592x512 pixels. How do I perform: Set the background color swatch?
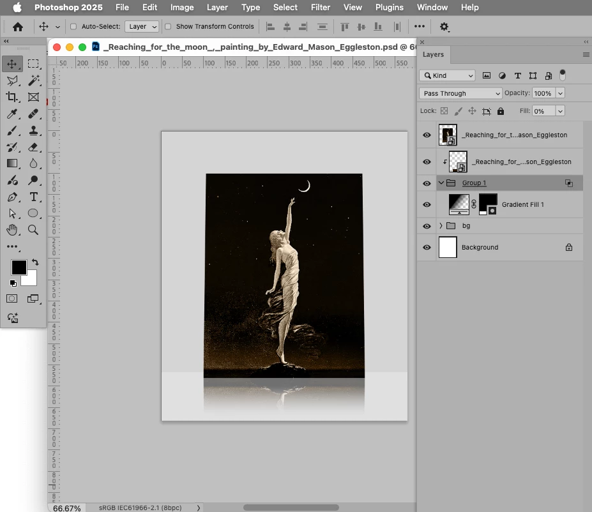[31, 280]
